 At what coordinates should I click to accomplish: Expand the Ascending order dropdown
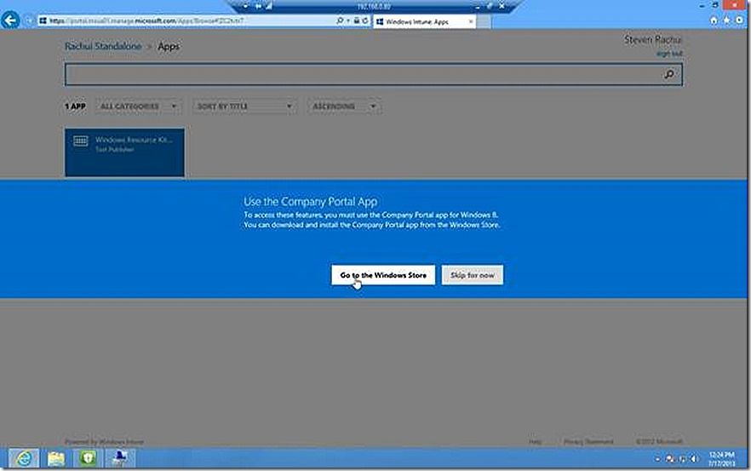click(344, 106)
